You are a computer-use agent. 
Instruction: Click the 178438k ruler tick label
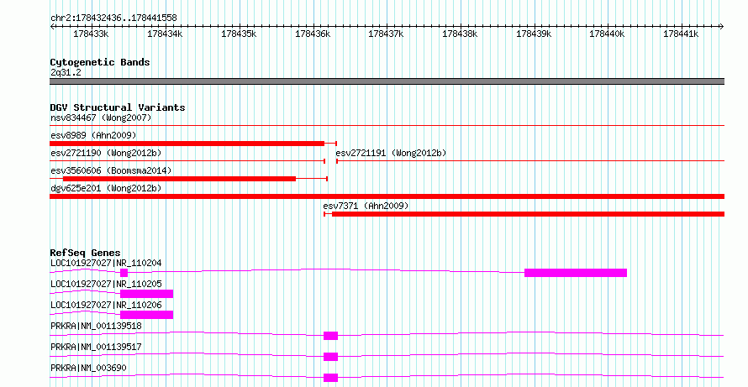(460, 34)
